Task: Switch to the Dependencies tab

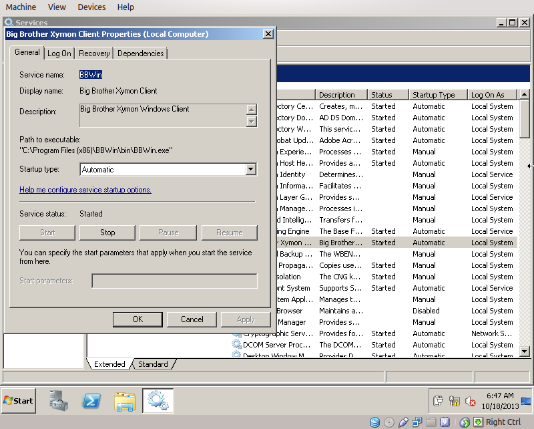Action: point(141,53)
